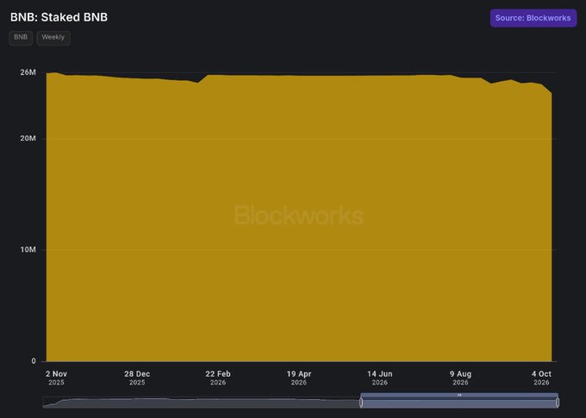Click the '14 Jun 2026' axis date
Screen dimensions: 586x418
(380, 378)
